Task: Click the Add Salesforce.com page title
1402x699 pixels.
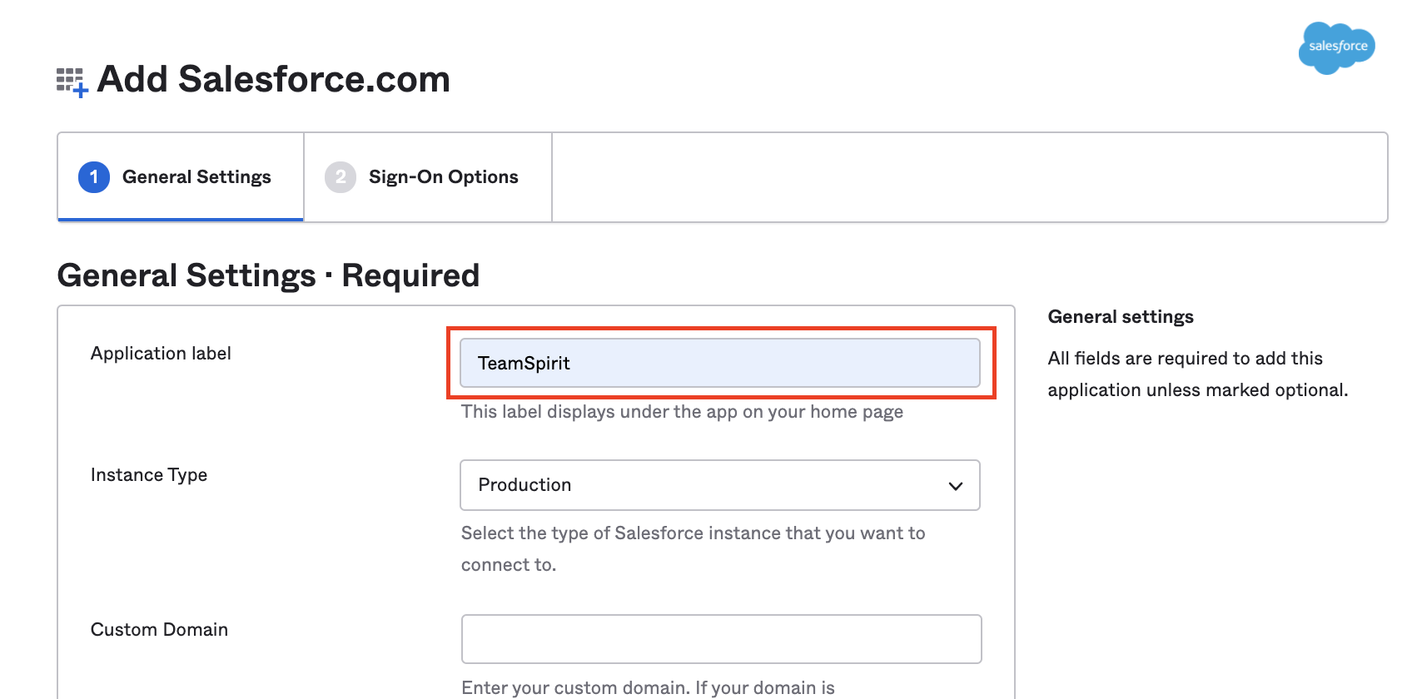Action: click(x=273, y=80)
